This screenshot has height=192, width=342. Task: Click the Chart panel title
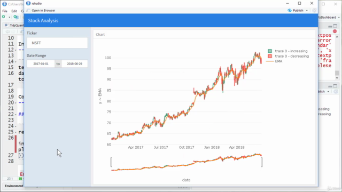pyautogui.click(x=100, y=34)
